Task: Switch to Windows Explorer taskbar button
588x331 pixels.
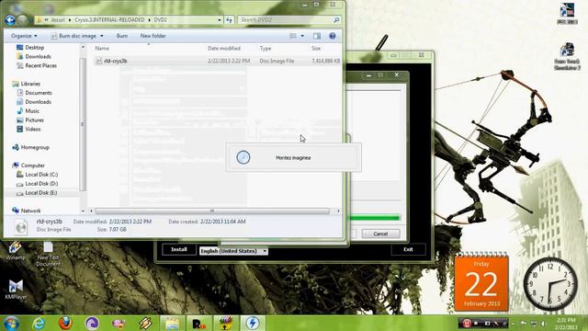Action: tap(172, 323)
